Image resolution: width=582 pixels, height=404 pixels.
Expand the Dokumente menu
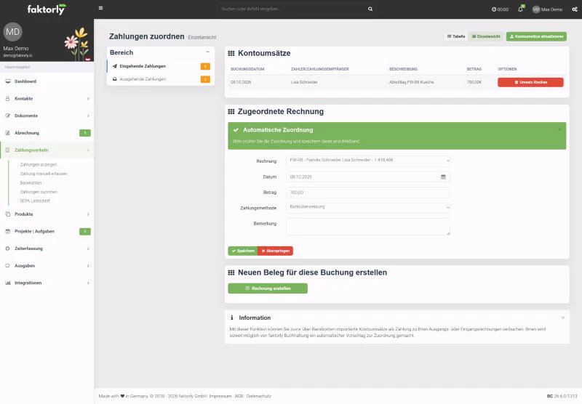click(x=47, y=116)
